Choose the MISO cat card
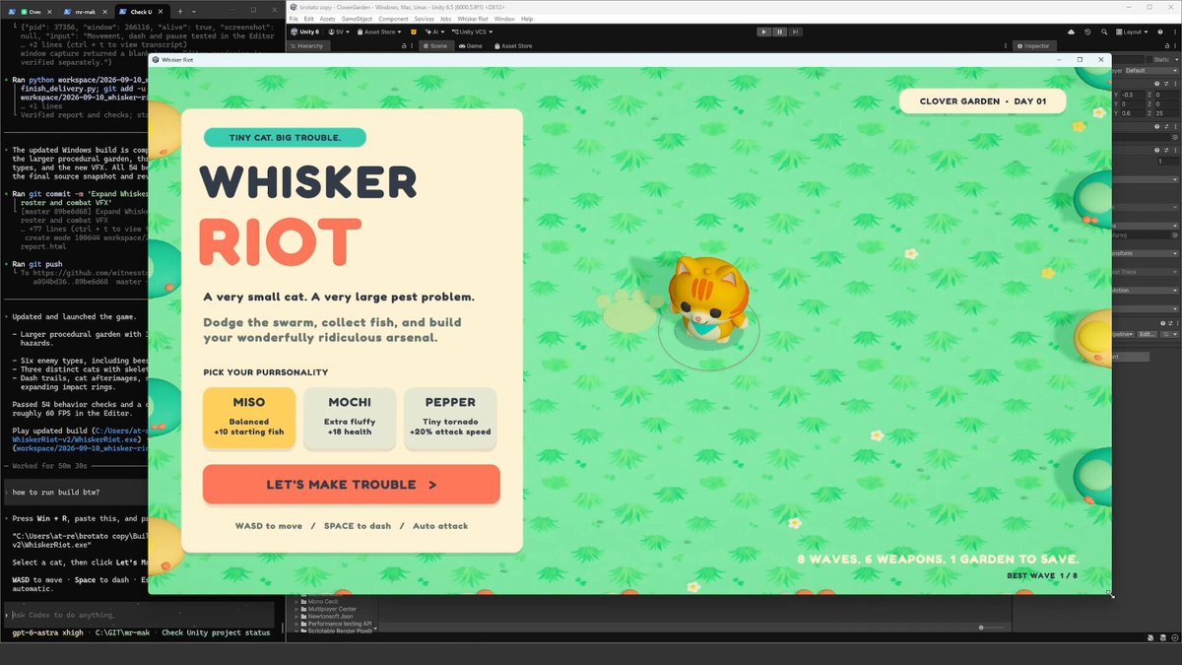1182x665 pixels. 249,419
